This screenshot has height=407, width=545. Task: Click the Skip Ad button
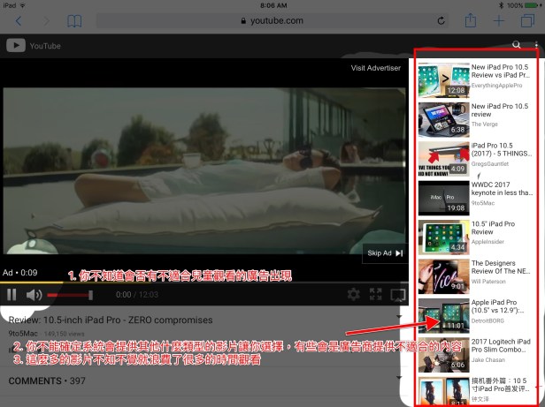click(x=385, y=253)
